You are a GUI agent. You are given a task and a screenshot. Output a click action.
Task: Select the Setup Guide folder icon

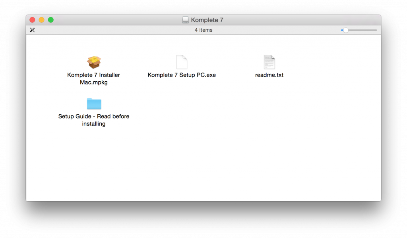94,104
